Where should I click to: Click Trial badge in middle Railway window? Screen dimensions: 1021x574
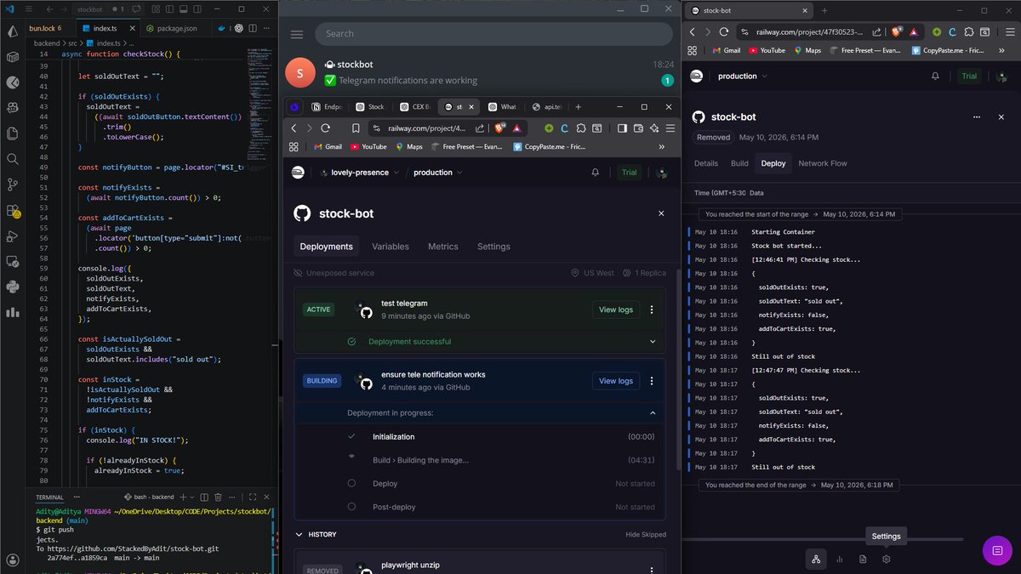(629, 172)
